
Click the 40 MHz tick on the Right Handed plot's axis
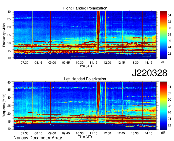point(9,12)
